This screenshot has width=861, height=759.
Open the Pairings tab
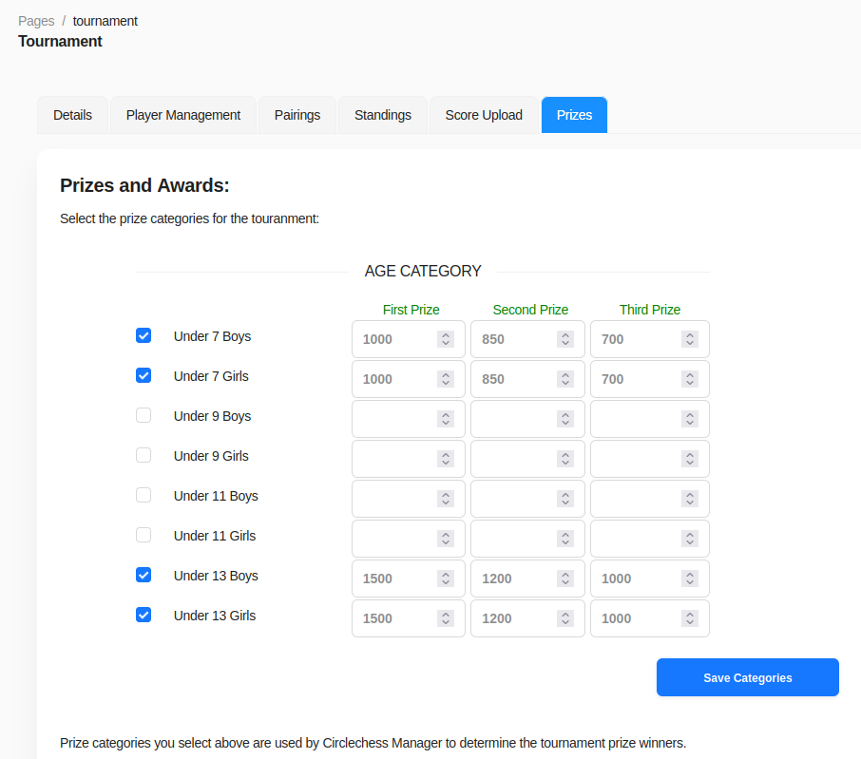coord(297,115)
